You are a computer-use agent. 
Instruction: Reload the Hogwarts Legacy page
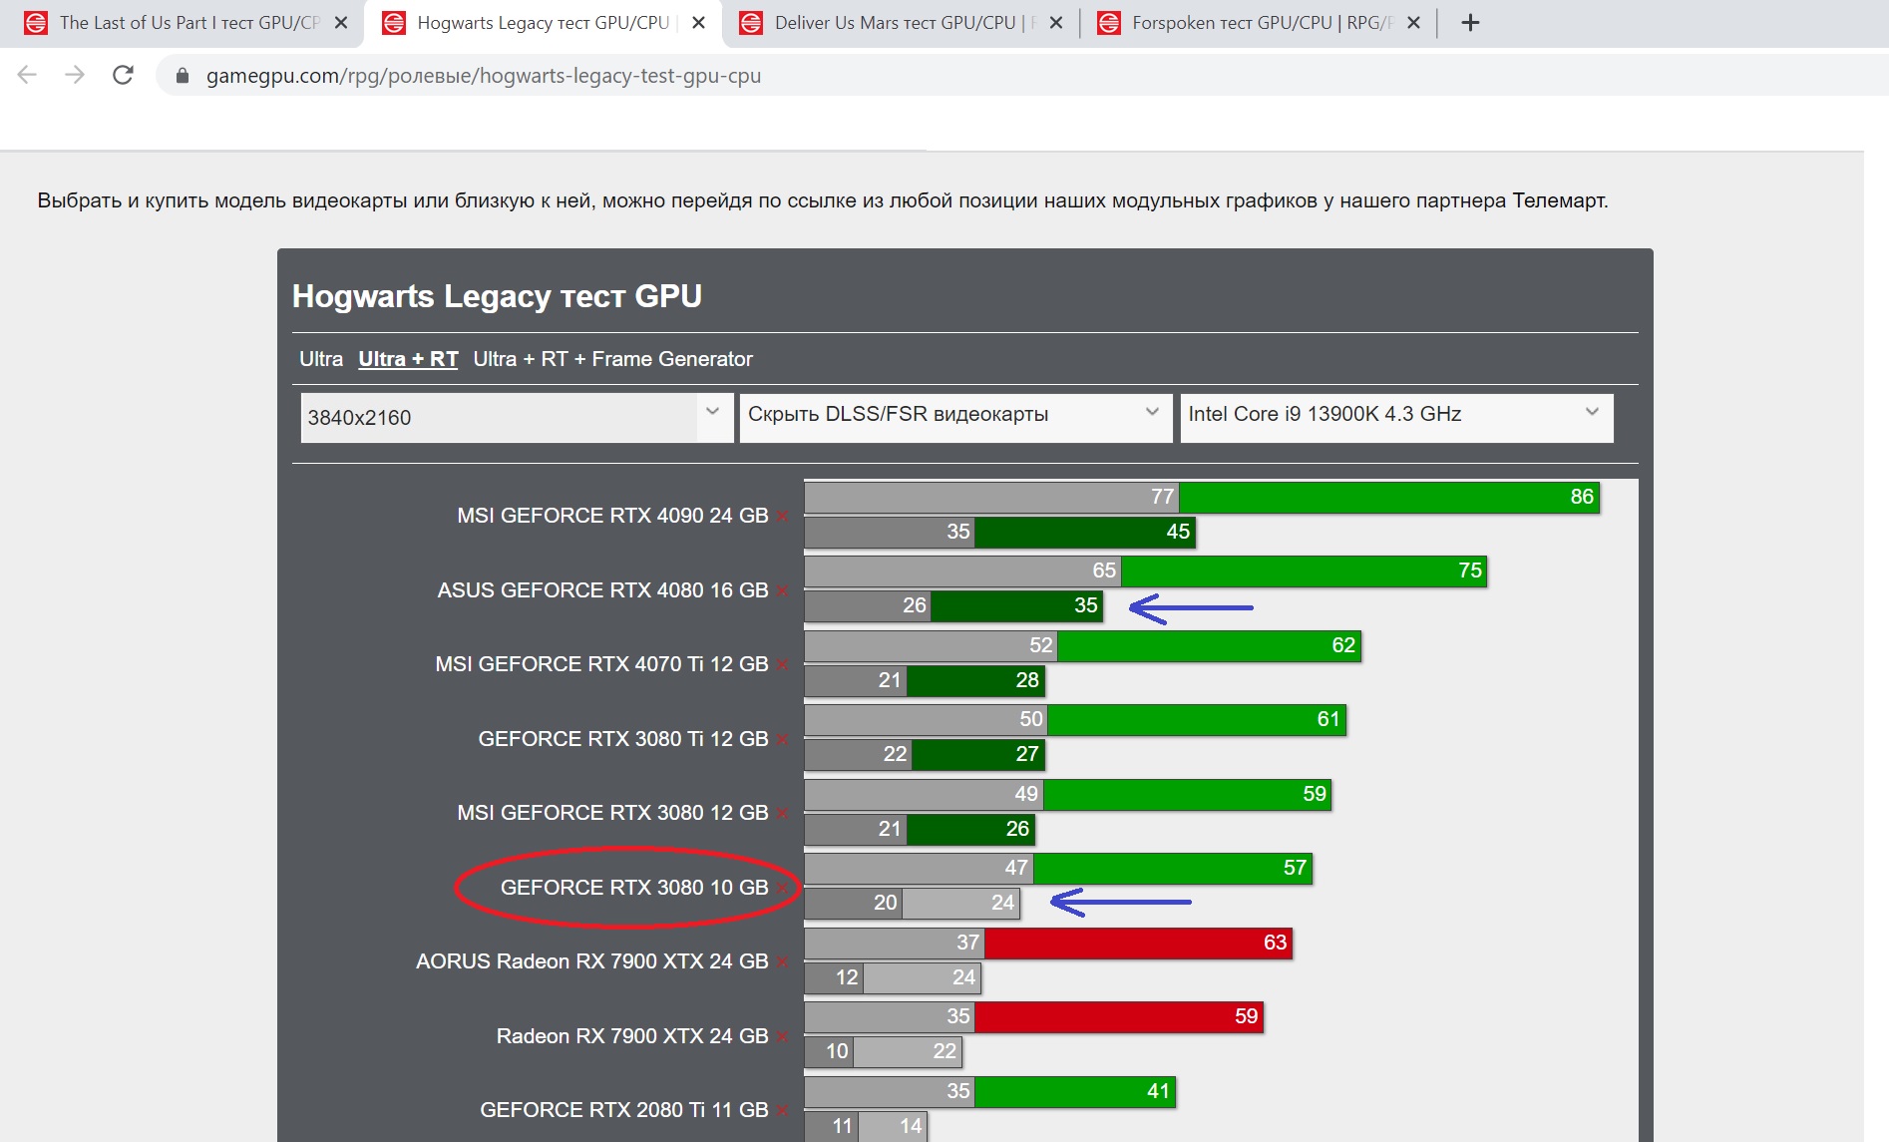click(123, 75)
